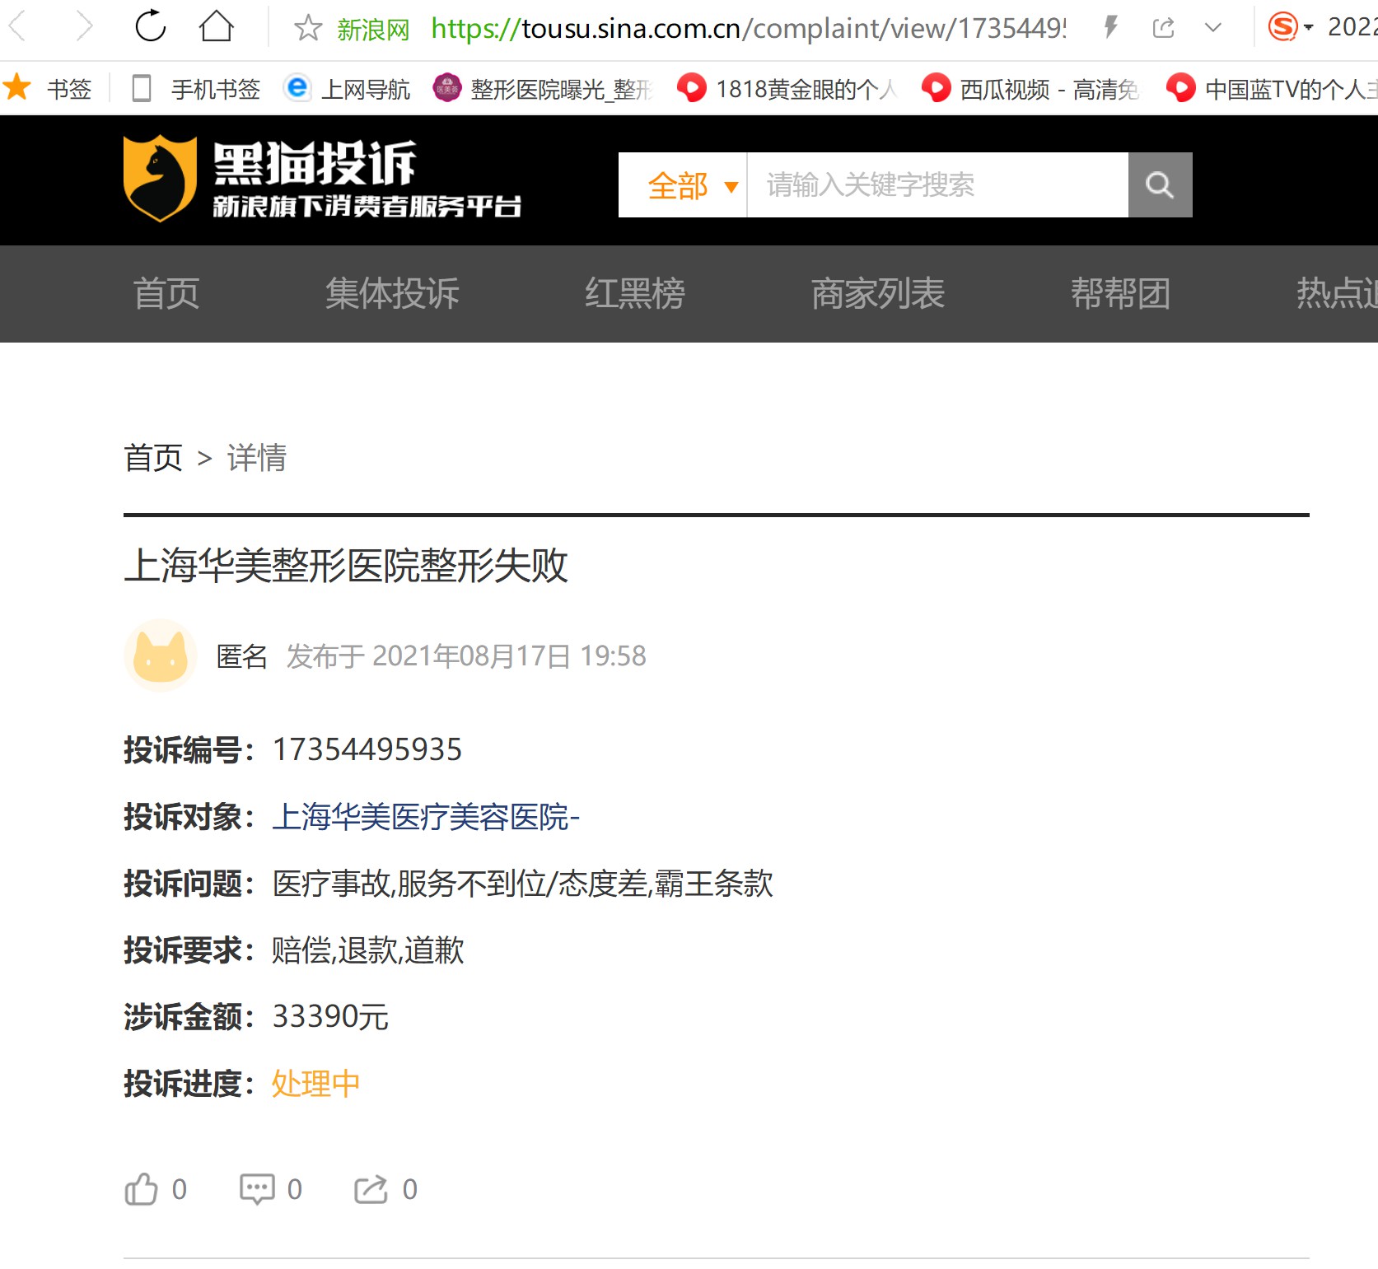
Task: Share the complaint with share icon
Action: [371, 1189]
